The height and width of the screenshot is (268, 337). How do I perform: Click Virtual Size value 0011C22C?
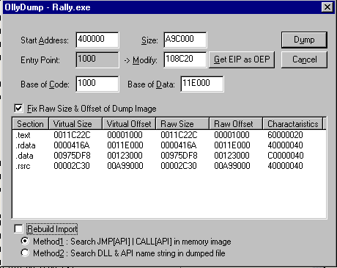72,135
